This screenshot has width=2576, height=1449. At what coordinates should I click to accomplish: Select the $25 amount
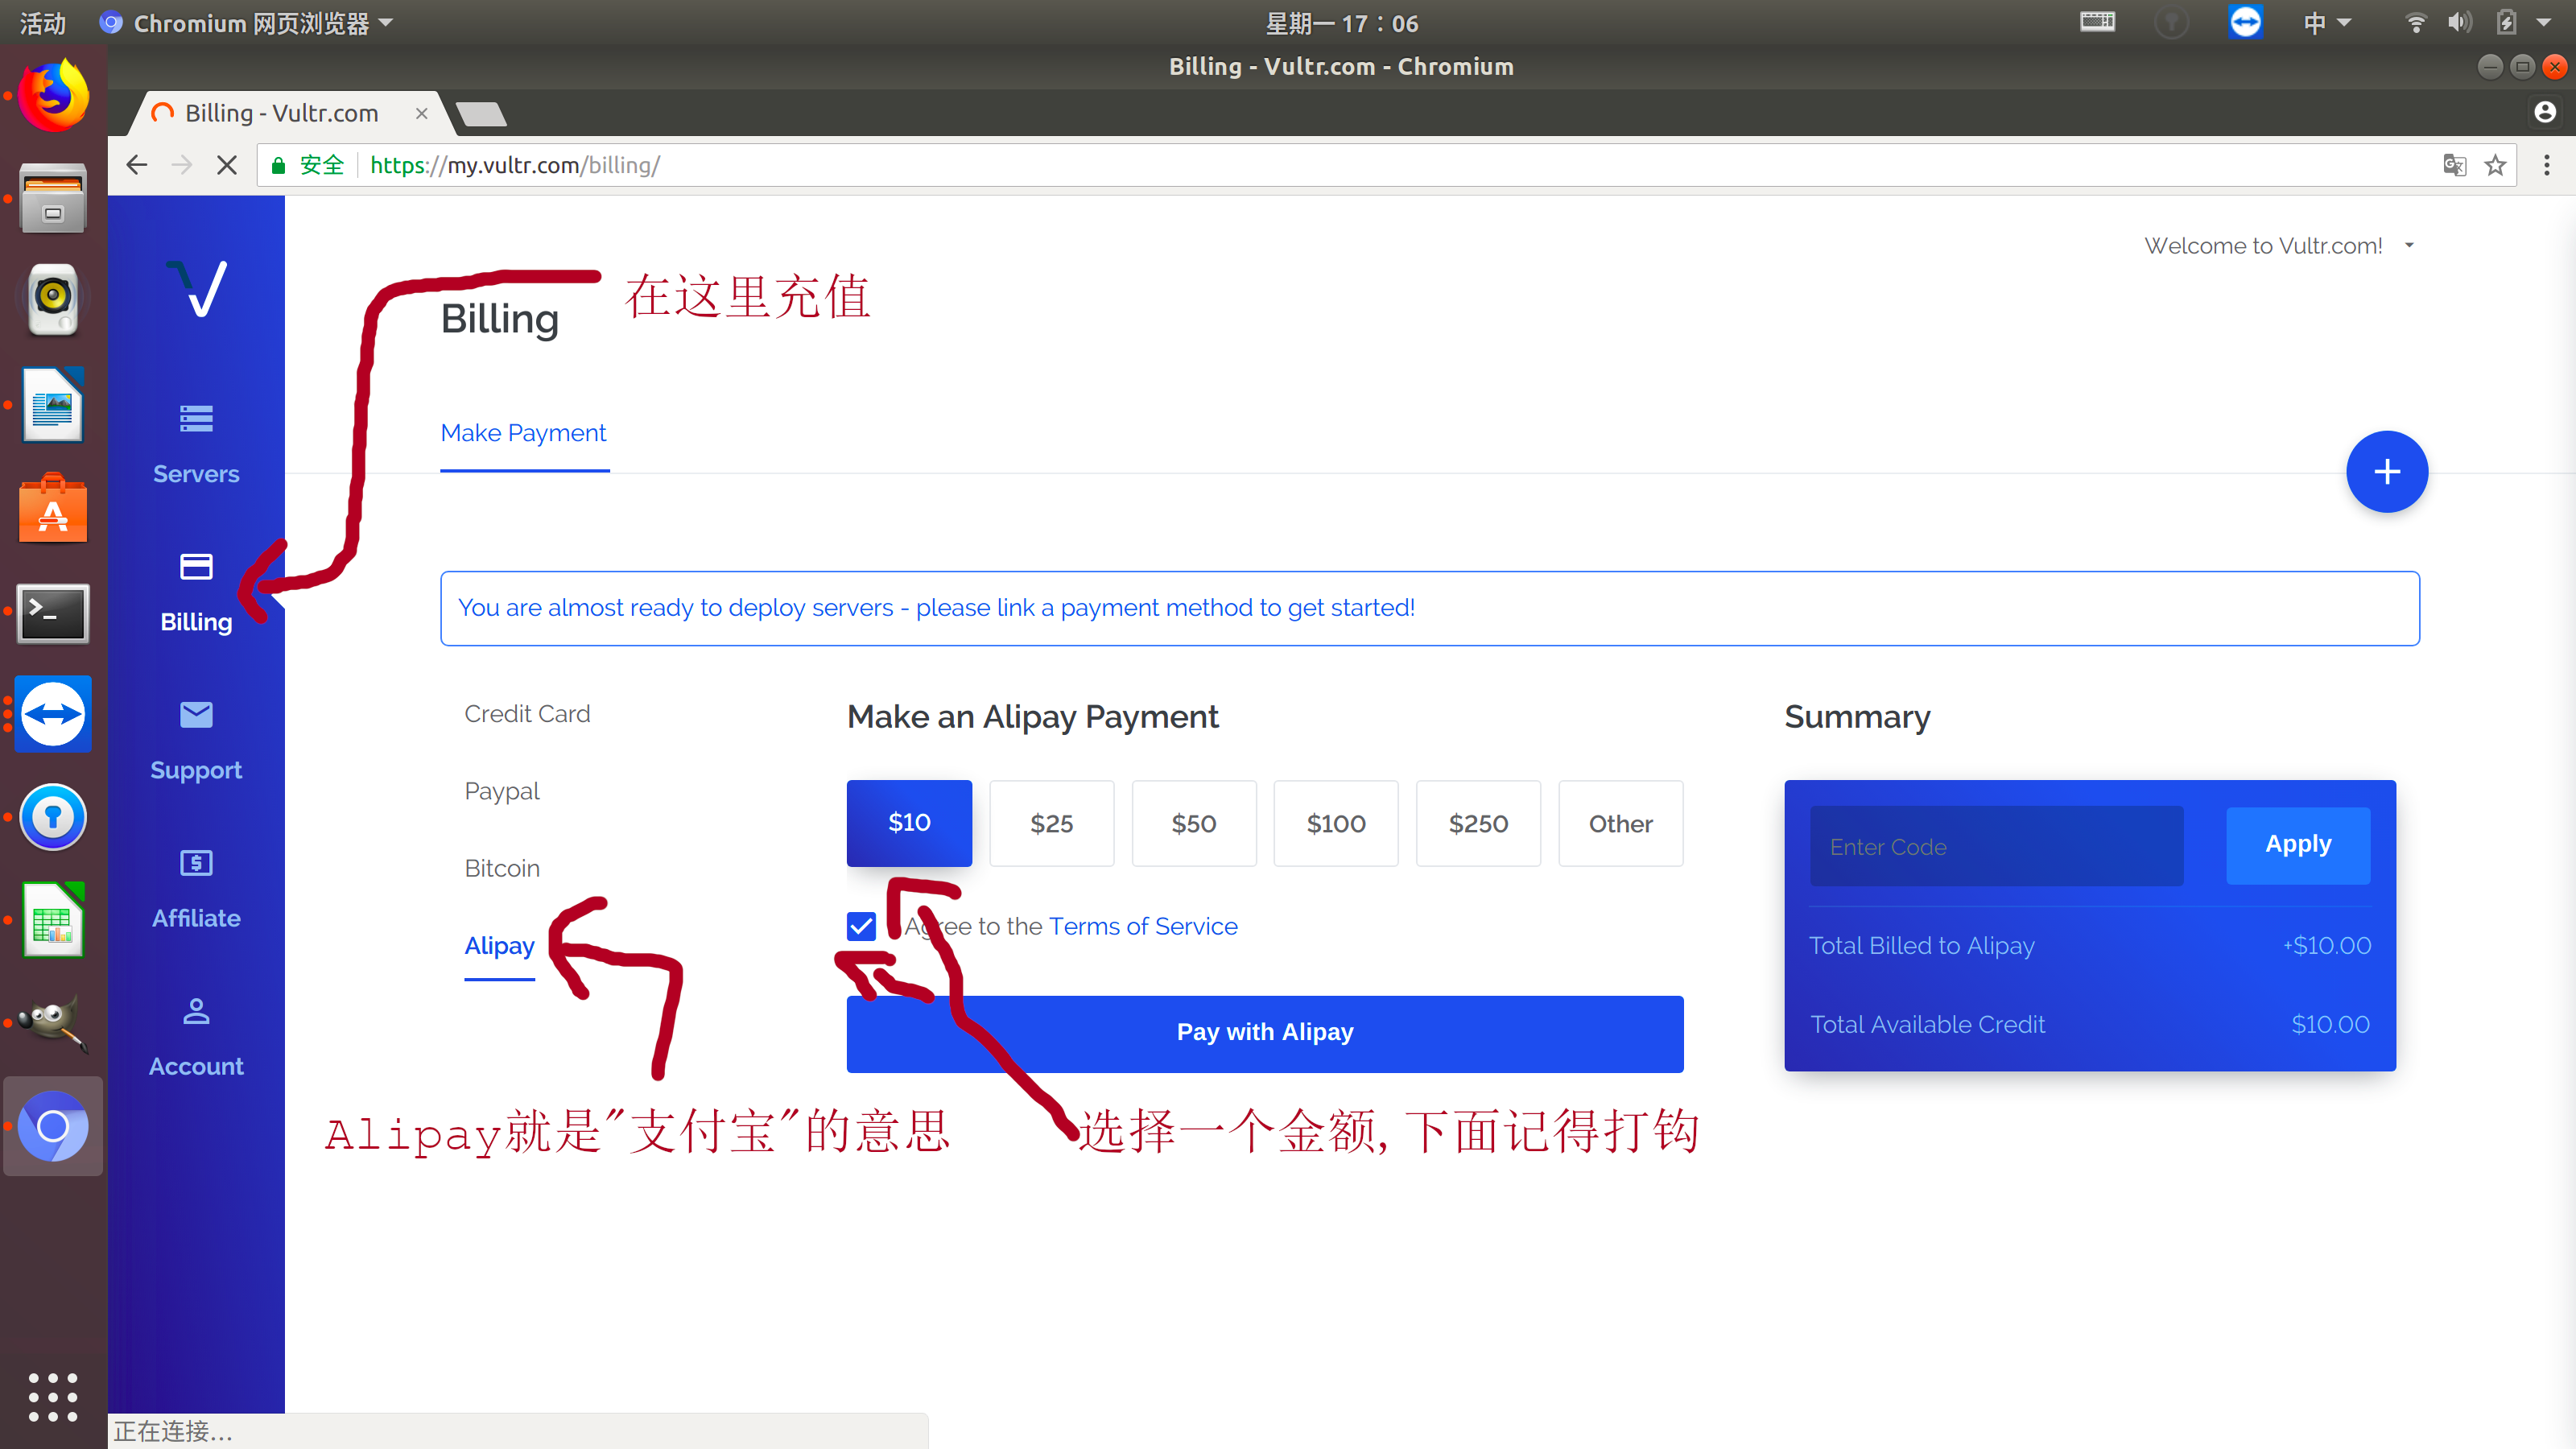tap(1051, 823)
